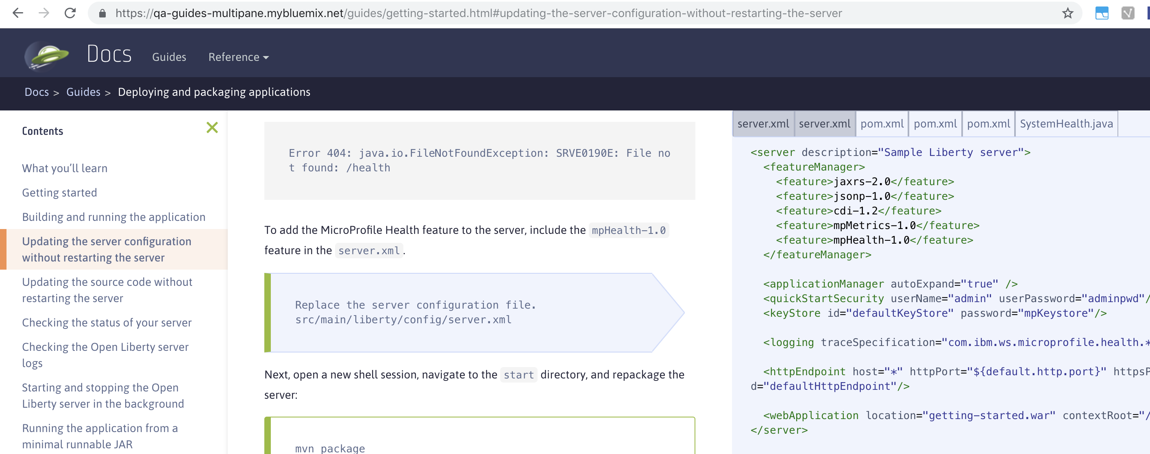Click the browser back navigation arrow
Viewport: 1150px width, 454px height.
click(17, 13)
